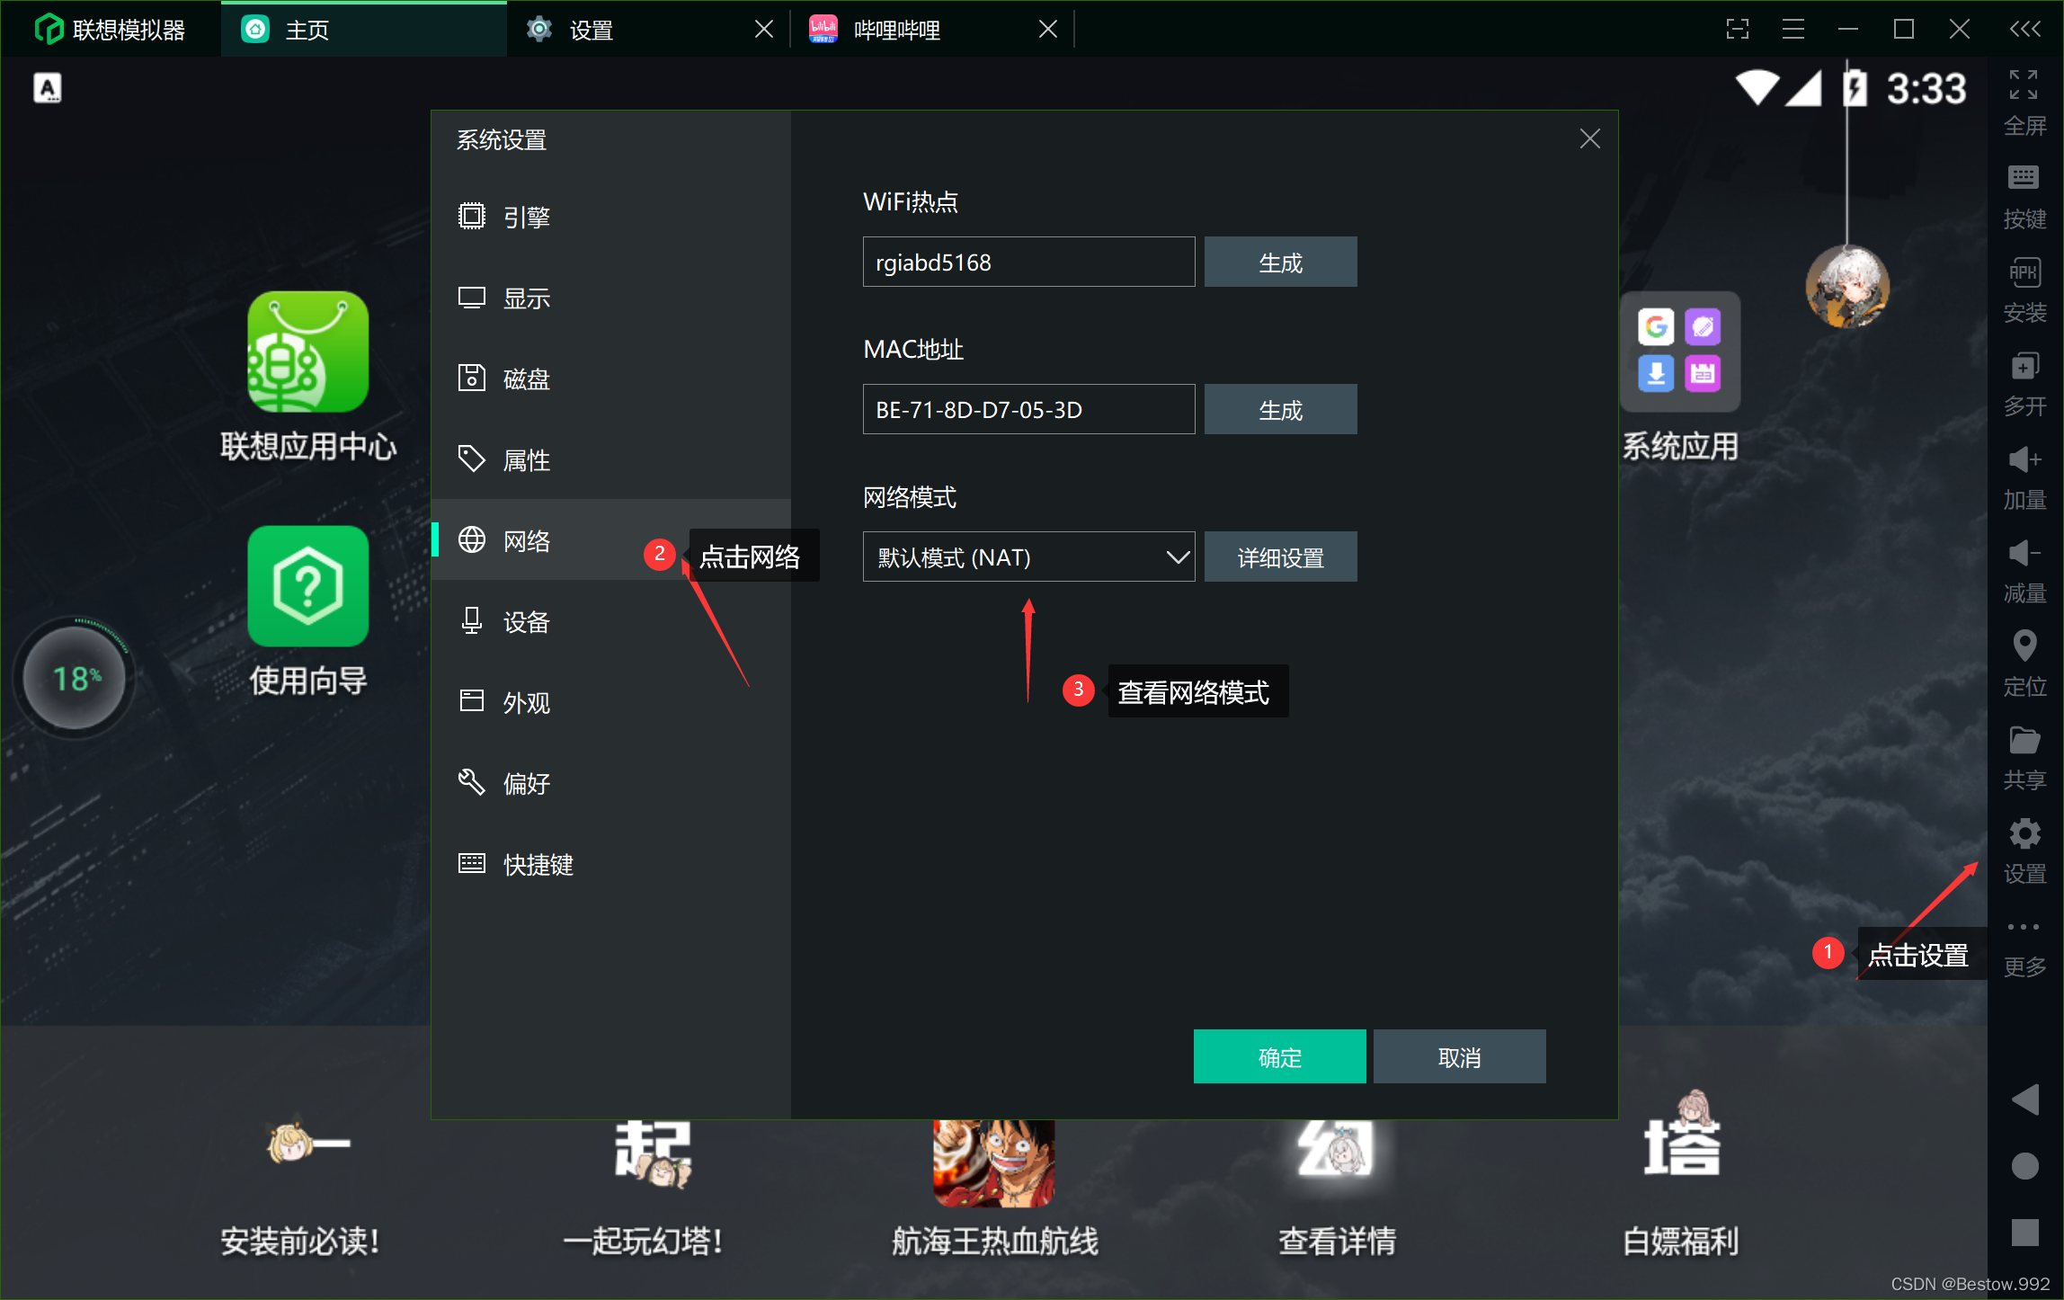The height and width of the screenshot is (1300, 2064).
Task: Select 属性 in system settings
Action: [611, 459]
